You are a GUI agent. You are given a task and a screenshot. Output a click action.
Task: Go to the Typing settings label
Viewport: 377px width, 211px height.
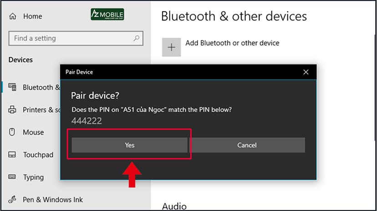[x=33, y=177]
